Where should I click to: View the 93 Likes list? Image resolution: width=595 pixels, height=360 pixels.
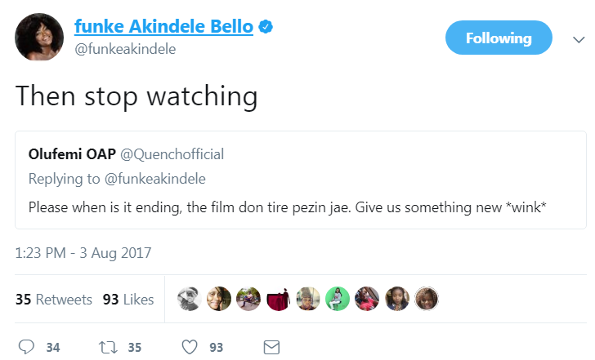pyautogui.click(x=128, y=300)
